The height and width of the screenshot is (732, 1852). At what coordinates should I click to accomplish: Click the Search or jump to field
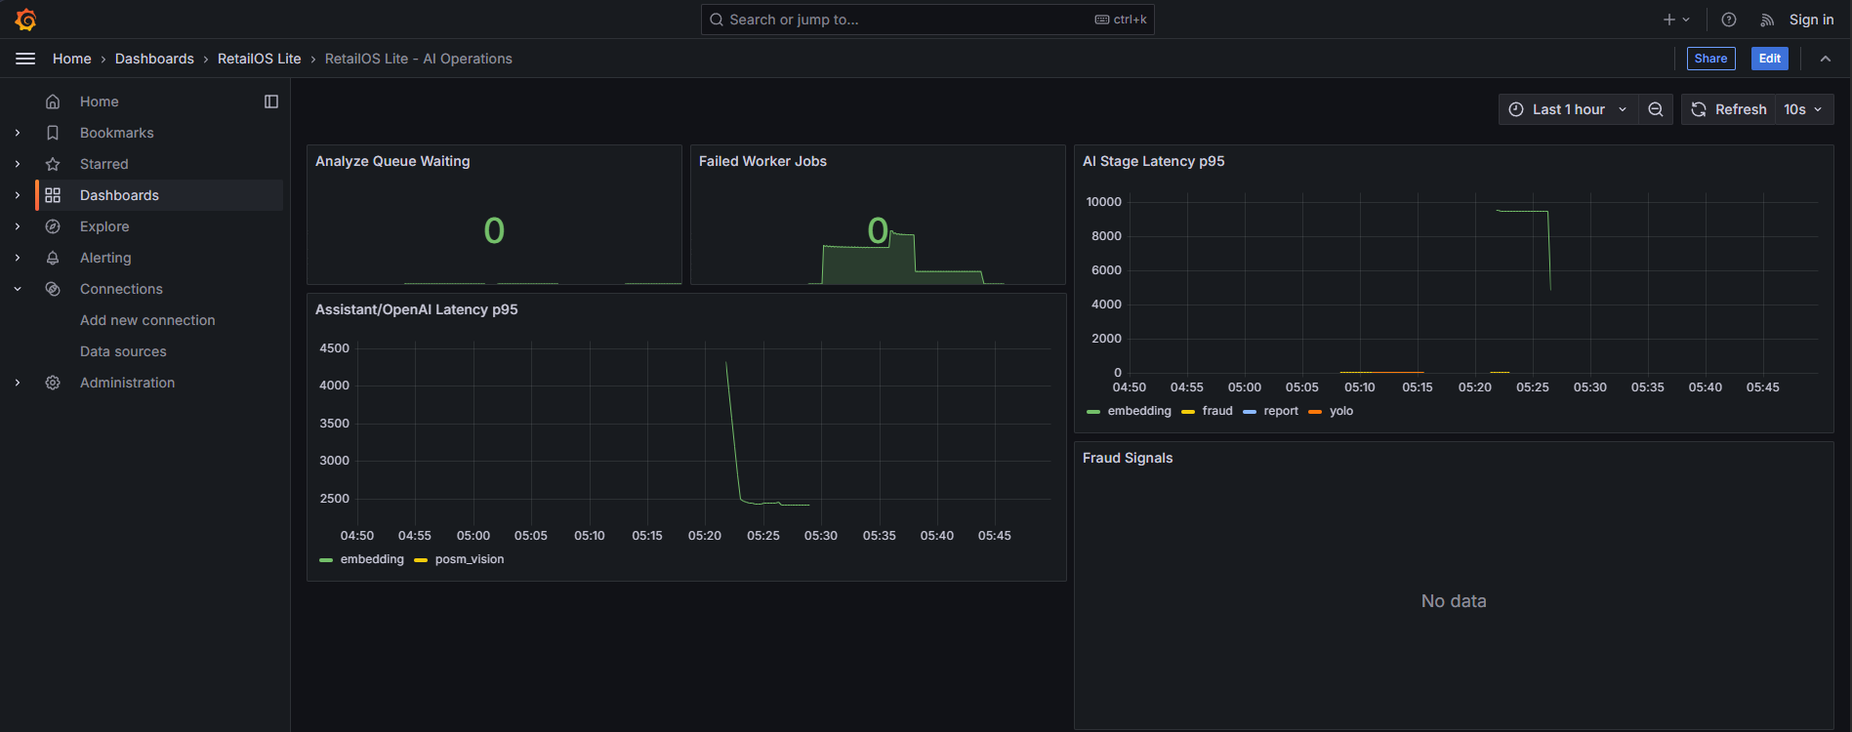click(x=927, y=20)
